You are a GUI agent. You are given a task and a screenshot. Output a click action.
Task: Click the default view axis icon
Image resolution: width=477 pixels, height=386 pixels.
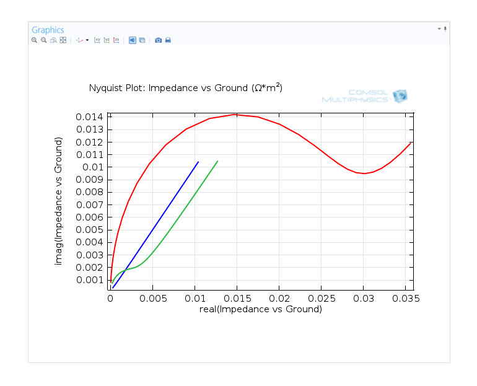click(79, 40)
